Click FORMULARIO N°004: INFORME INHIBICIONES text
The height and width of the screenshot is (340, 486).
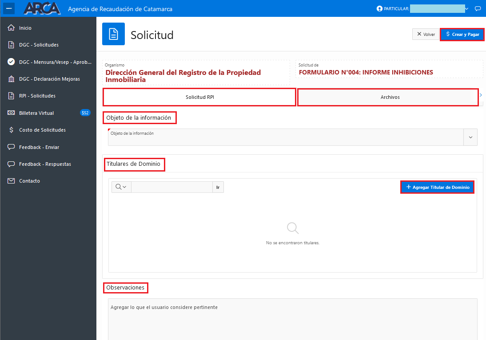(366, 72)
